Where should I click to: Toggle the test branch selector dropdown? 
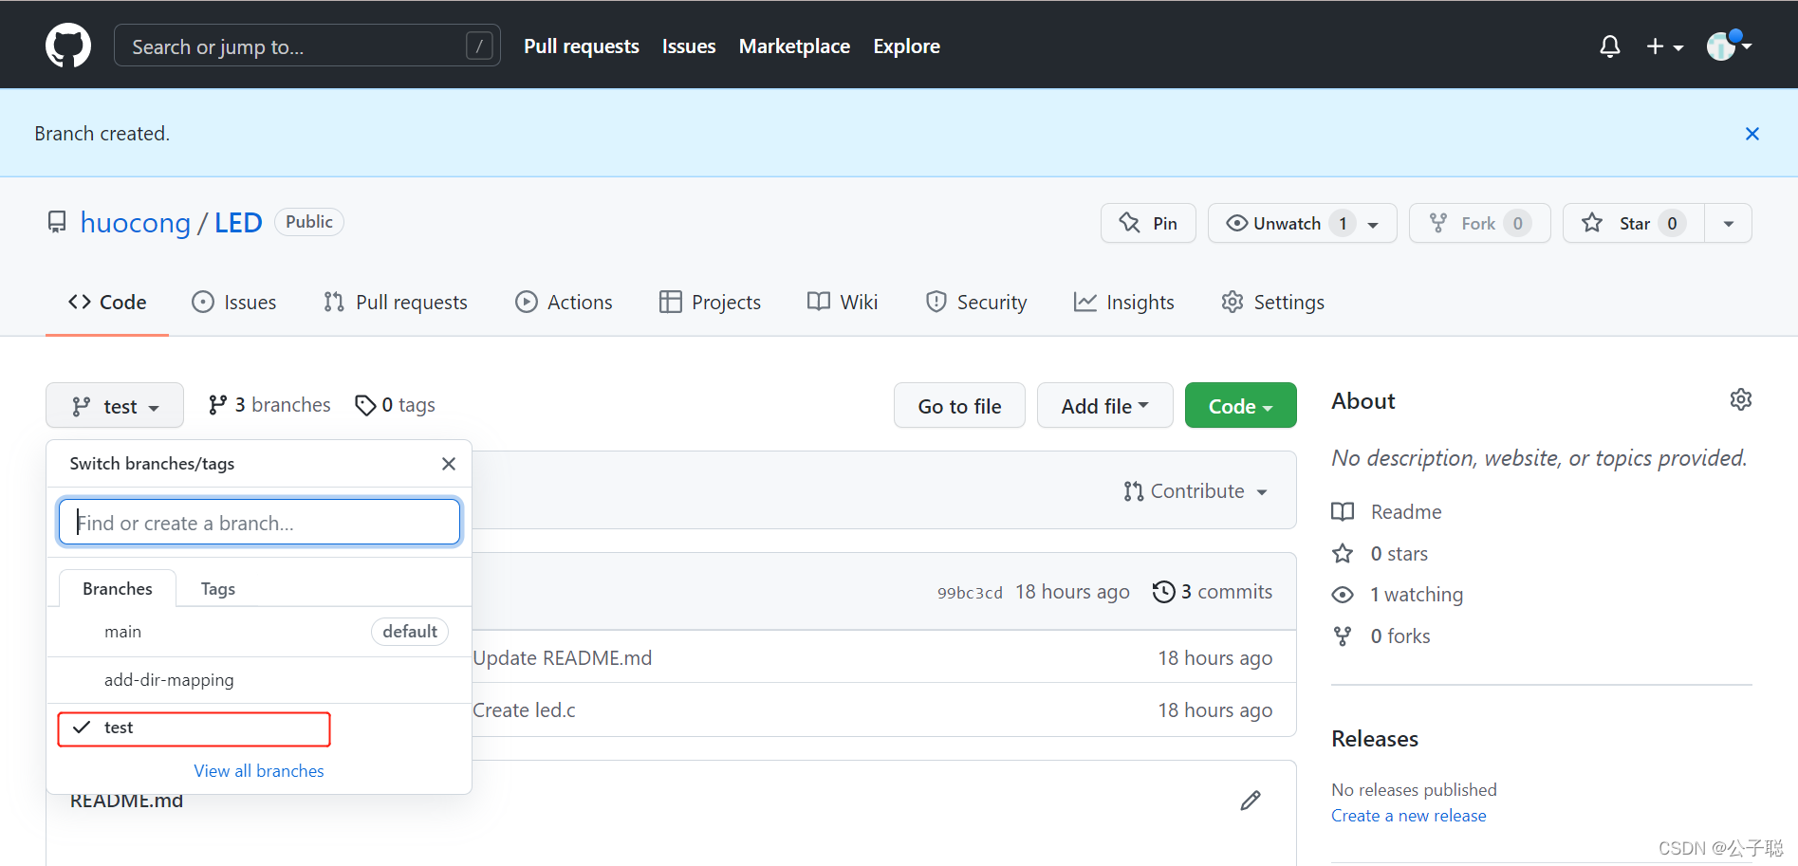(x=115, y=406)
